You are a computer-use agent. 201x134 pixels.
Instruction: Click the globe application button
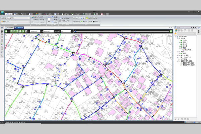(x=2, y=13)
